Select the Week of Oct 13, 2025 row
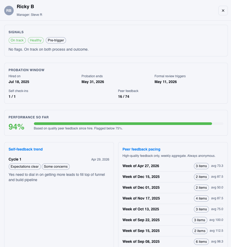The image size is (231, 247). [173, 209]
